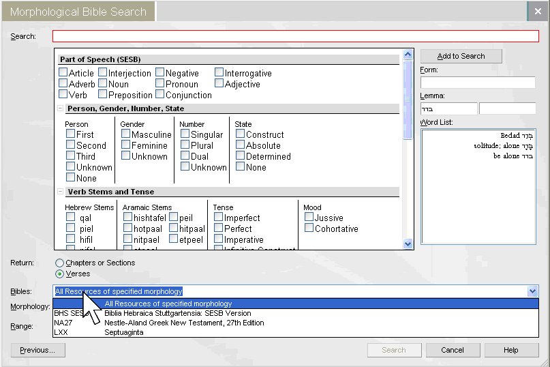Tick the piel Hebrew stem

click(x=71, y=228)
